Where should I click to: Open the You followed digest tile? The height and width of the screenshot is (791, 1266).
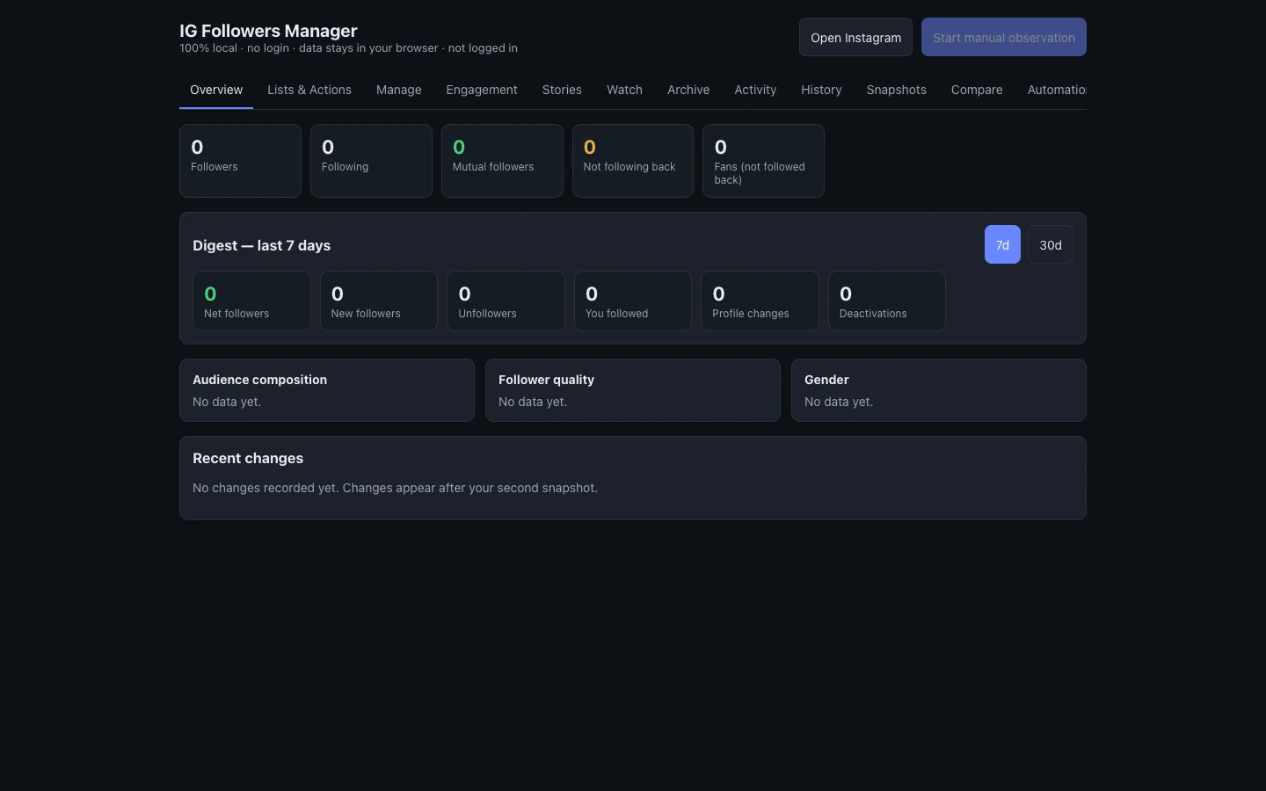click(633, 301)
